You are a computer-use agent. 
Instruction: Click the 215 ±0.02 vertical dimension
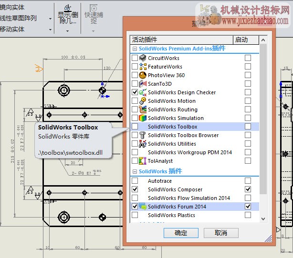pos(12,151)
